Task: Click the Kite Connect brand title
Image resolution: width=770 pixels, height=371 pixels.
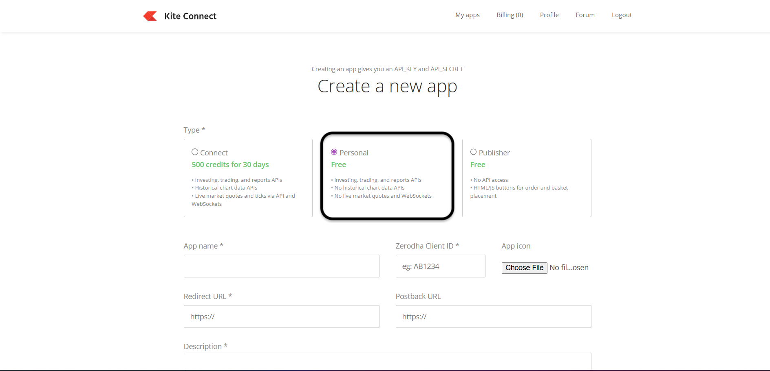Action: click(190, 16)
